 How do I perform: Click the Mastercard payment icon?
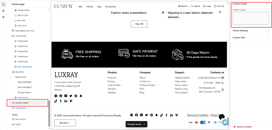click(197, 122)
